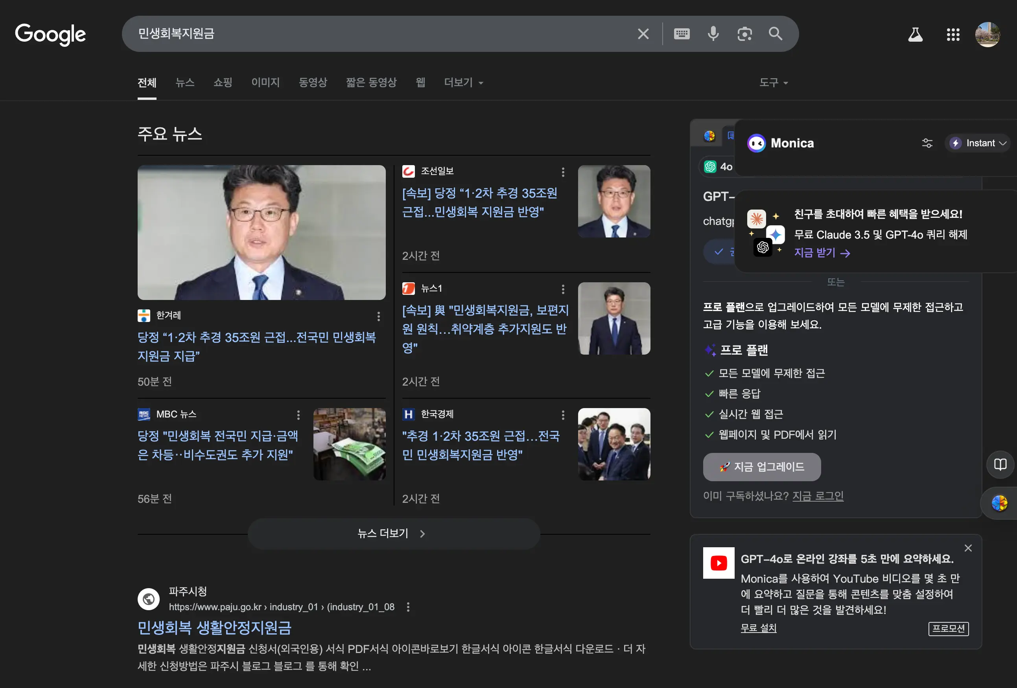This screenshot has height=688, width=1017.
Task: Open the 민생회복 생활안정지원금 result link
Action: (214, 627)
